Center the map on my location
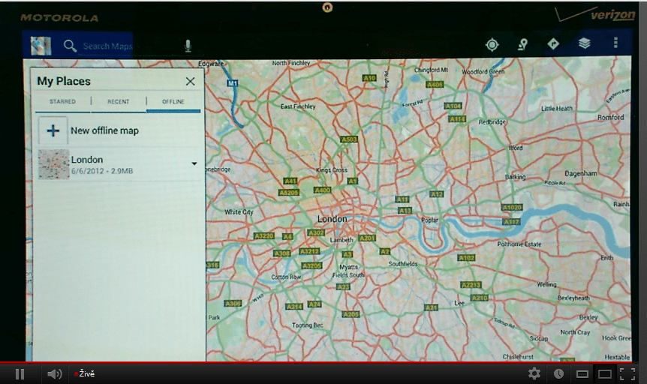This screenshot has height=384, width=647. tap(492, 44)
